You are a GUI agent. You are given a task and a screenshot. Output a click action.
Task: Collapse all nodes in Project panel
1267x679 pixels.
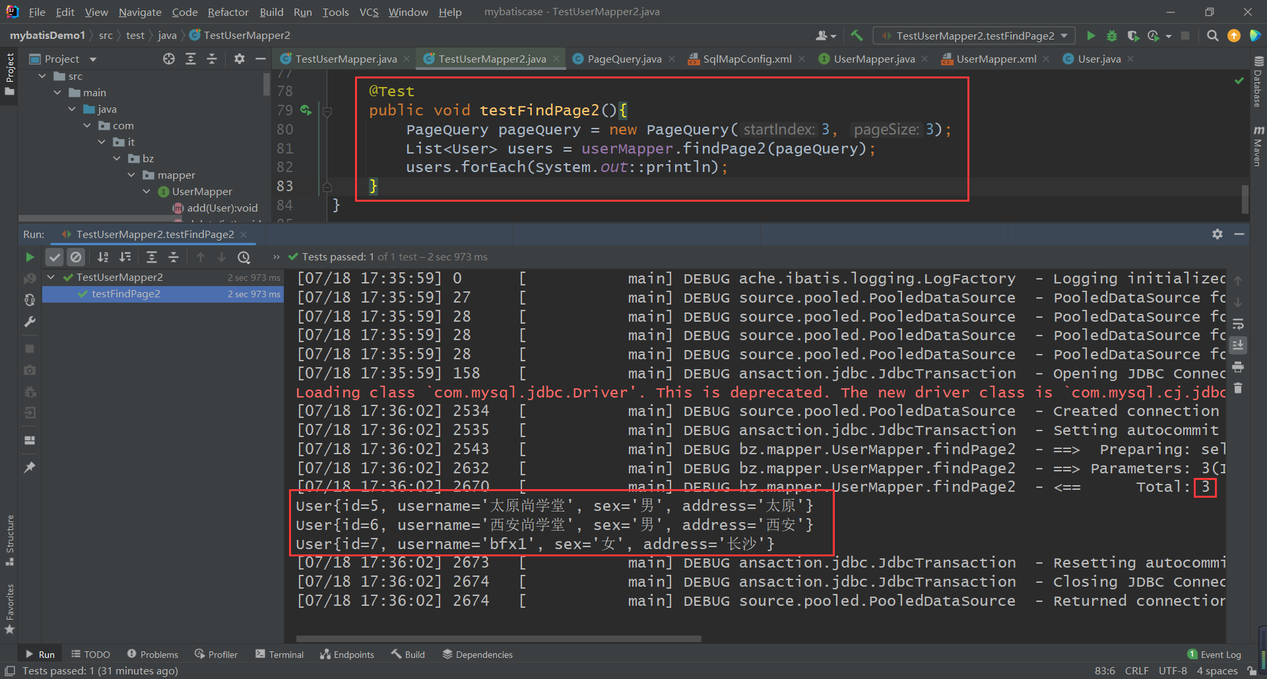click(x=212, y=59)
